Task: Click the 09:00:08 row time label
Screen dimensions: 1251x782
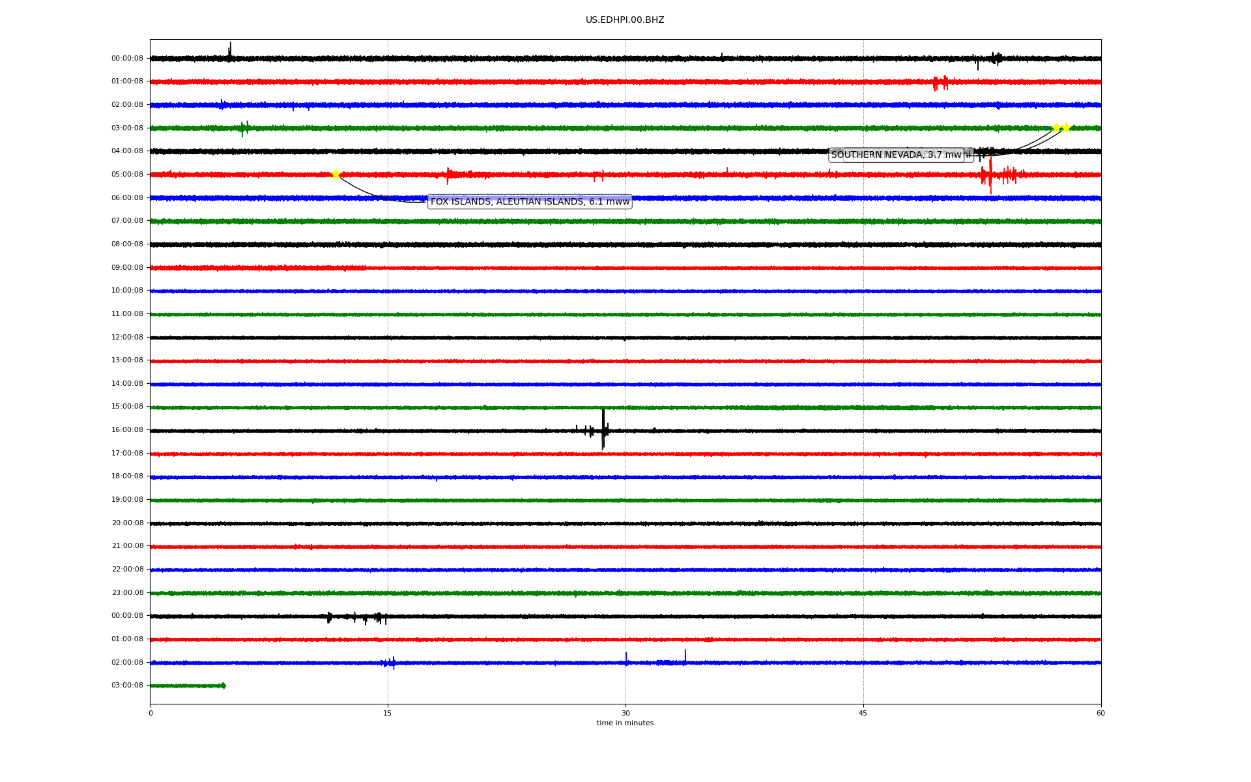Action: click(127, 268)
